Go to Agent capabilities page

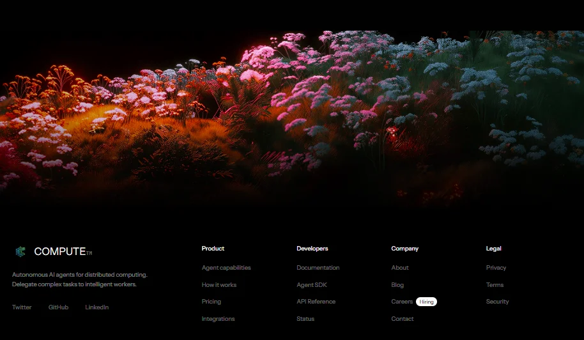point(226,268)
